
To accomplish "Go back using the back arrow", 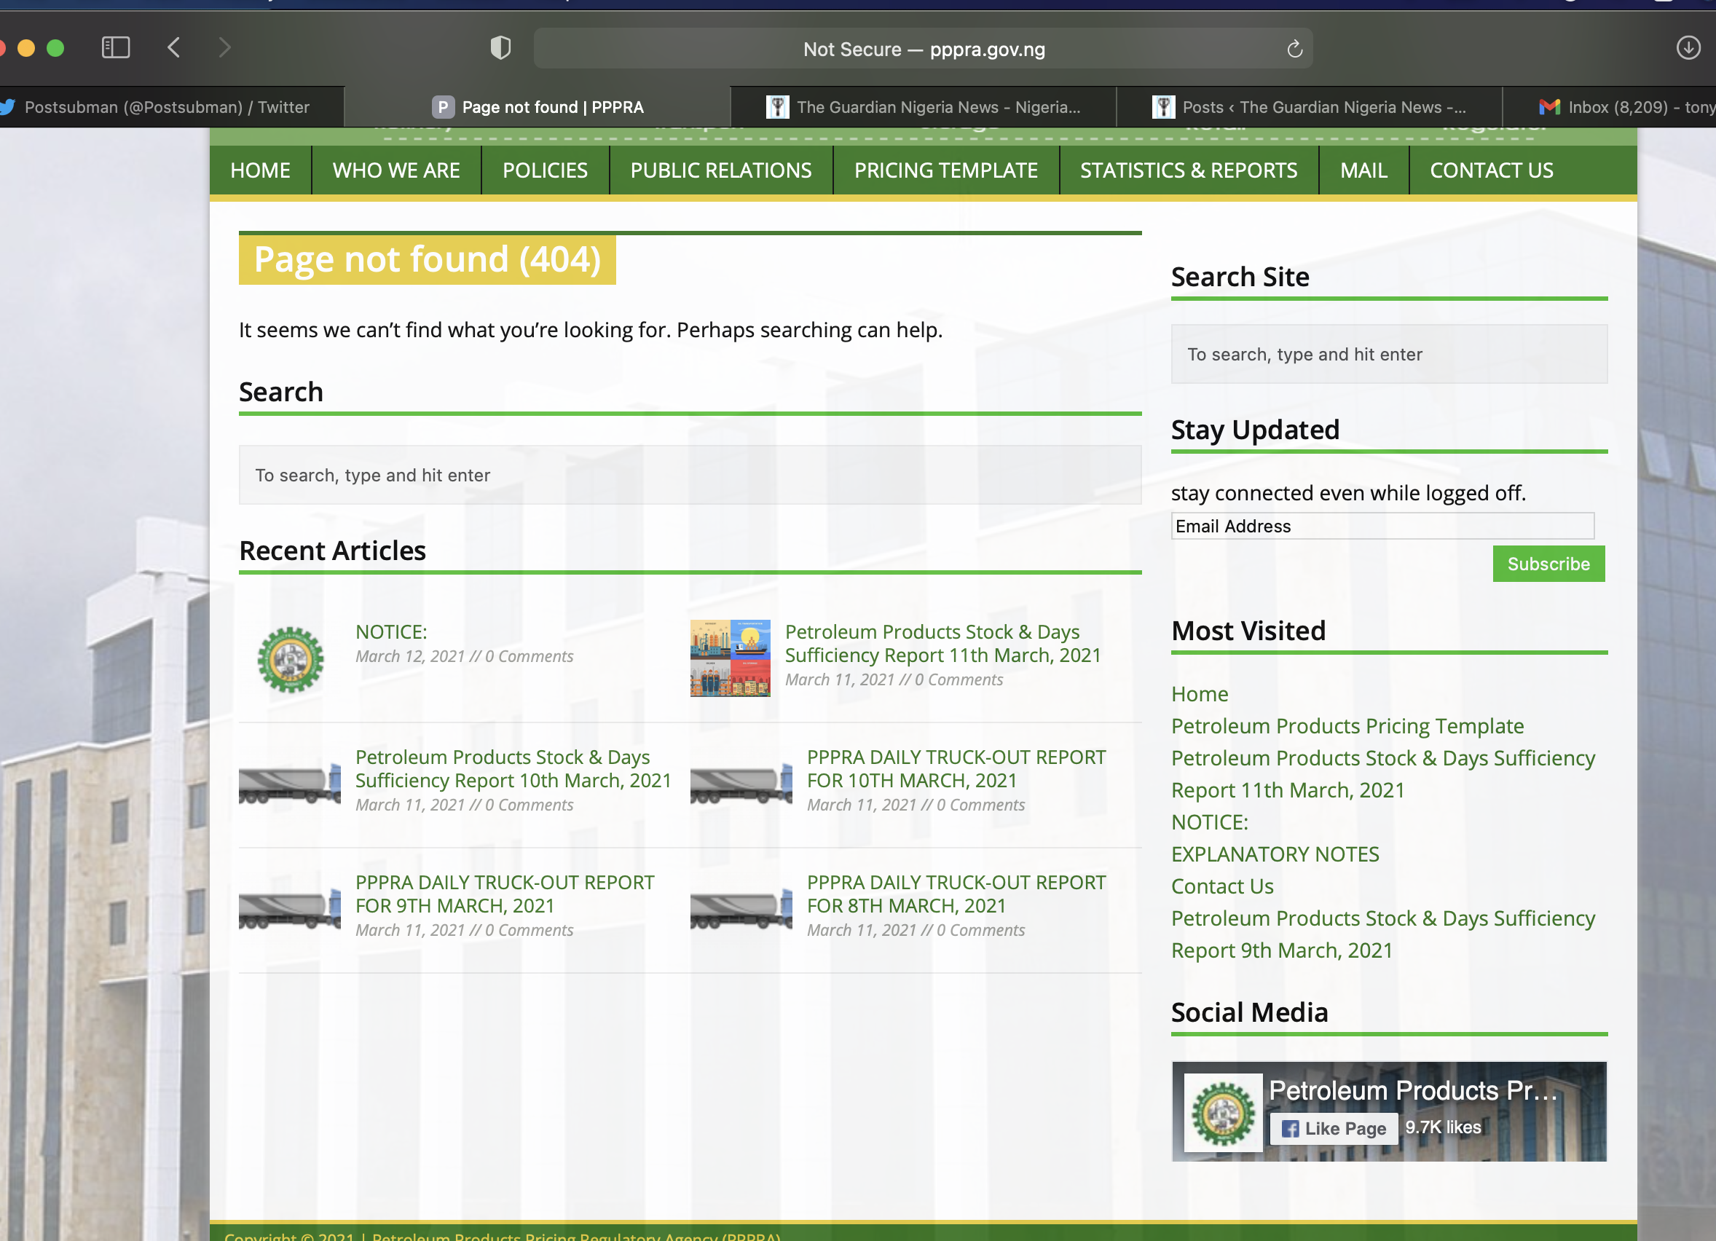I will pos(174,47).
